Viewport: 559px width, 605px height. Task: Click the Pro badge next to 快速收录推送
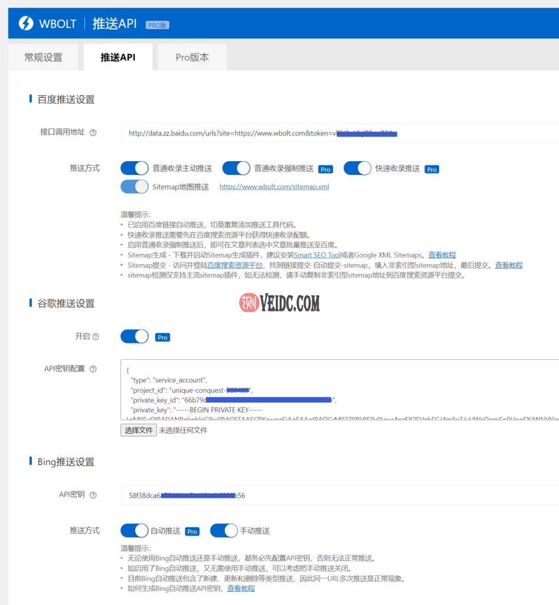point(431,169)
